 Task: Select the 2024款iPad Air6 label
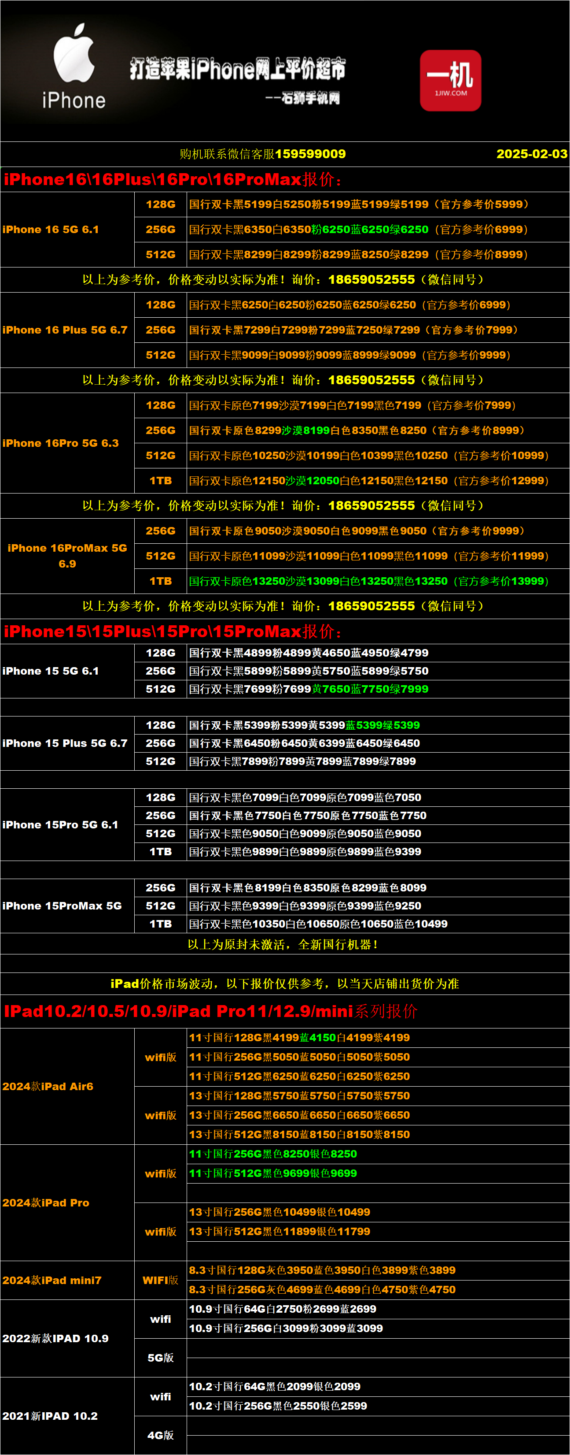48,1086
